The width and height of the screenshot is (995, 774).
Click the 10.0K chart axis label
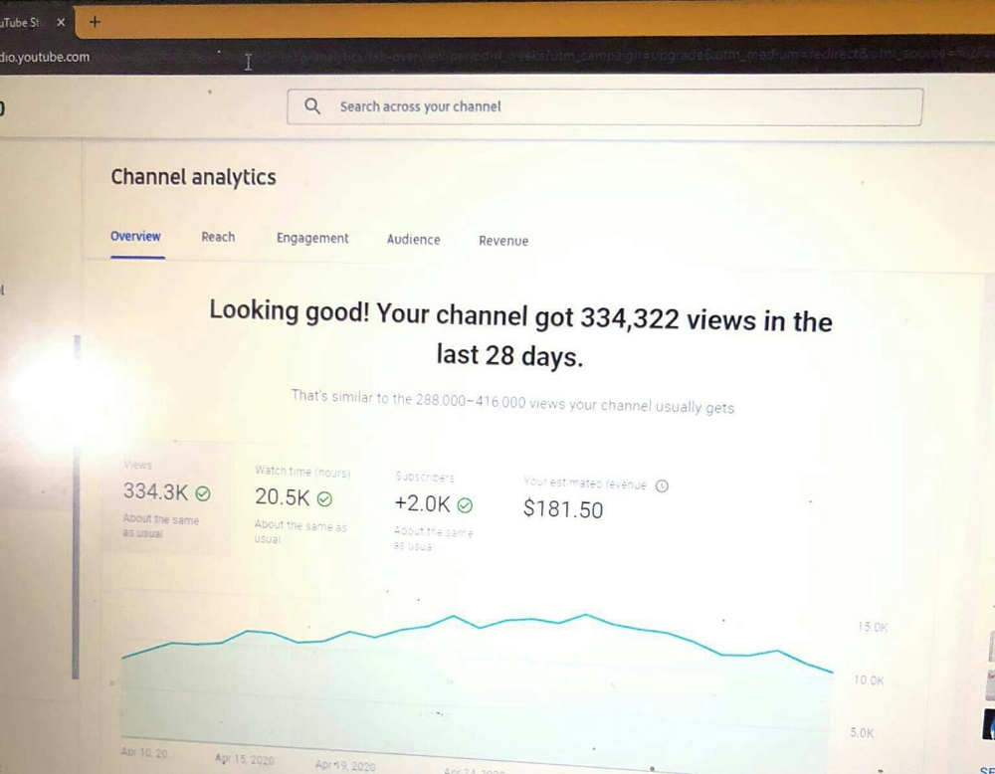click(869, 680)
